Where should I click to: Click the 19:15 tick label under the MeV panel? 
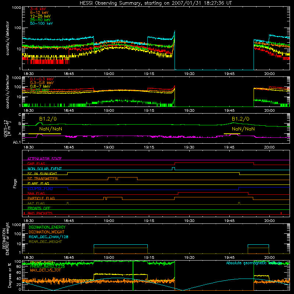coord(149,111)
